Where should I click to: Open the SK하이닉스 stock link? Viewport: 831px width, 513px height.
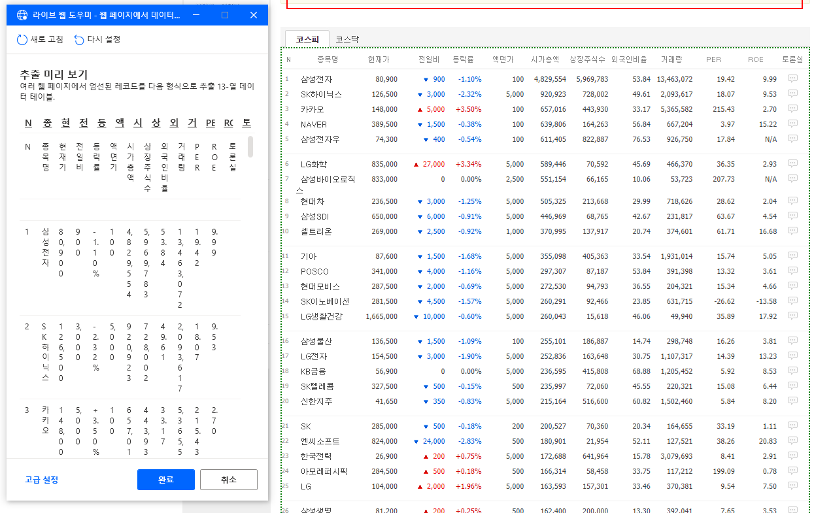[x=321, y=94]
